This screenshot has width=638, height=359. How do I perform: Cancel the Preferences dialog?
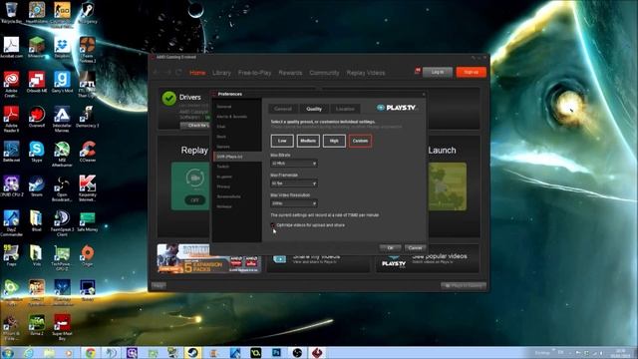point(415,248)
